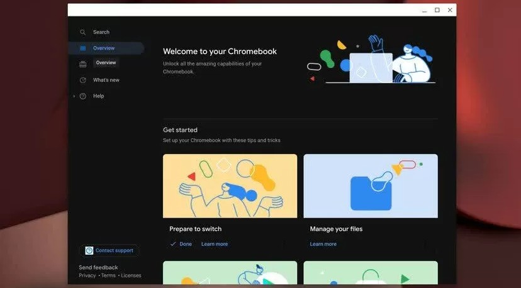Image resolution: width=521 pixels, height=288 pixels.
Task: Open the Help section in sidebar
Action: coord(98,96)
